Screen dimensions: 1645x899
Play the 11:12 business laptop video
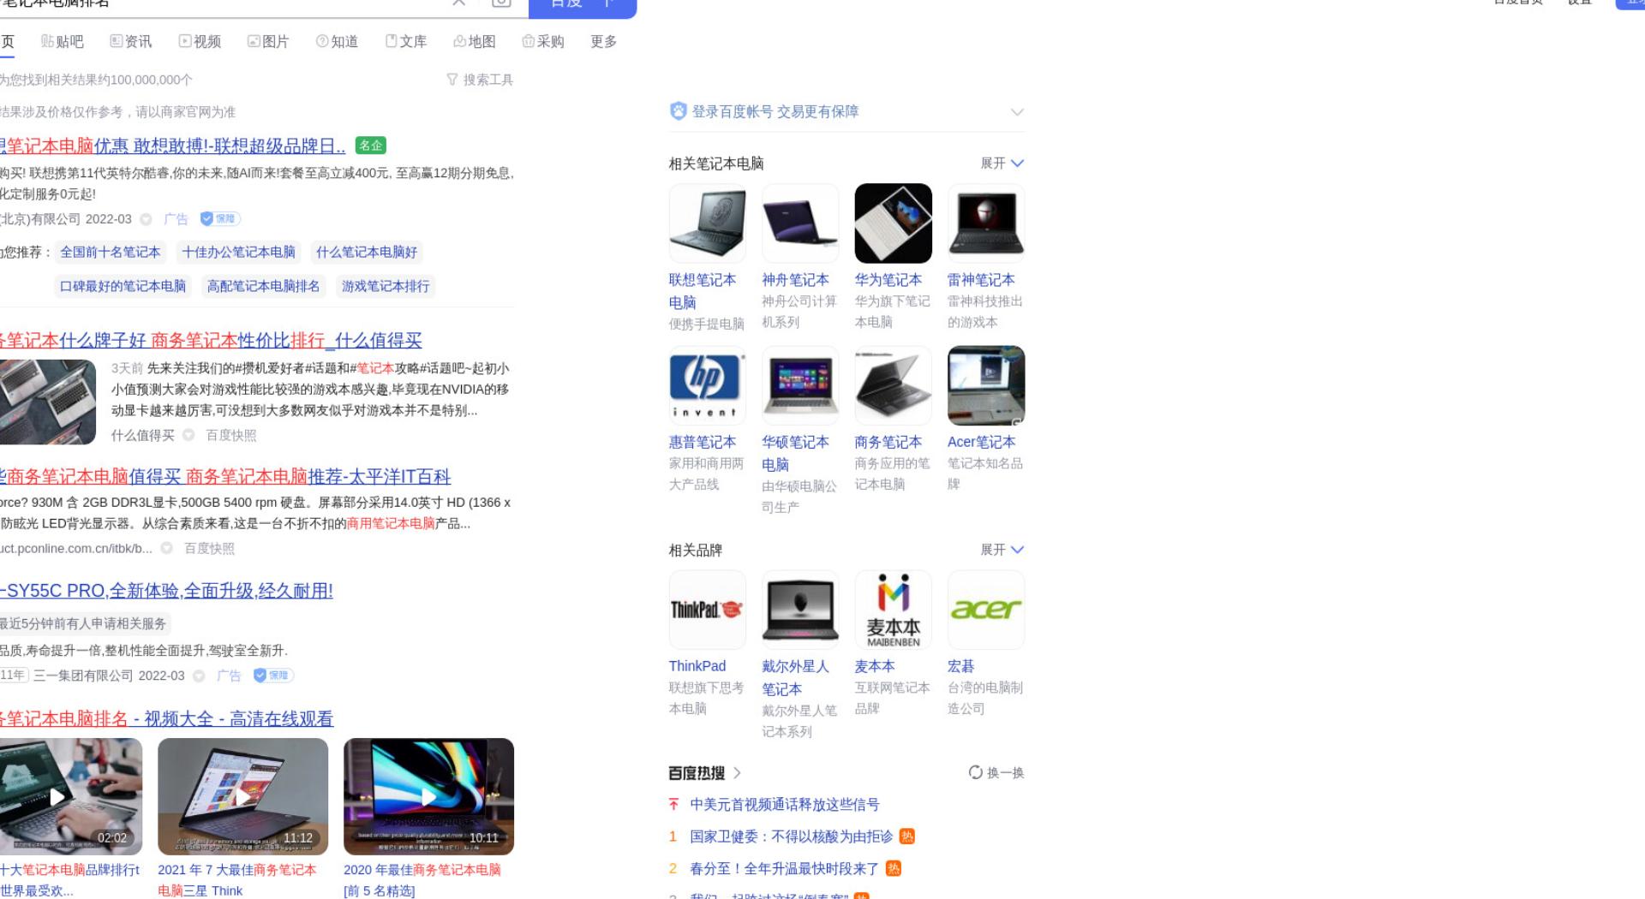pyautogui.click(x=242, y=796)
